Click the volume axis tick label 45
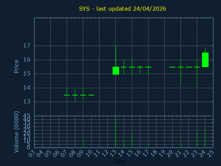The image size is (221, 166). (27, 116)
